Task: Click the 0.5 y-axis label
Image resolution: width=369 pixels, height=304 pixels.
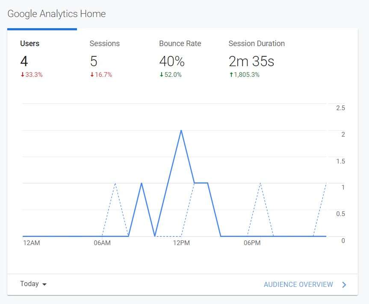Action: pos(340,214)
